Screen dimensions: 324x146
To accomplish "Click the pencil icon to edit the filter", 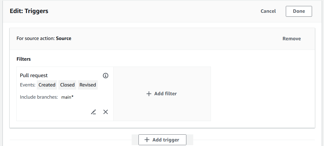I will [x=93, y=112].
